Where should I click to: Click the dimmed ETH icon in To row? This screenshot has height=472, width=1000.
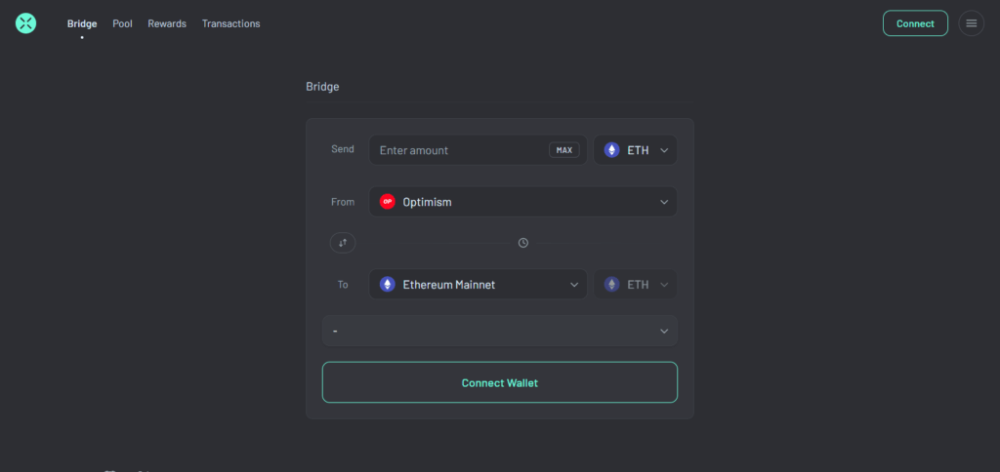[x=612, y=285]
